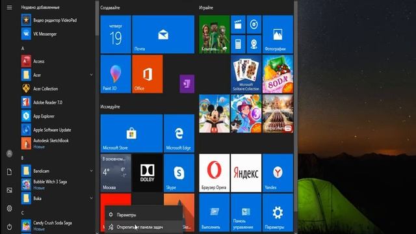Open the Панель управления tile
The image size is (416, 234).
click(x=246, y=213)
